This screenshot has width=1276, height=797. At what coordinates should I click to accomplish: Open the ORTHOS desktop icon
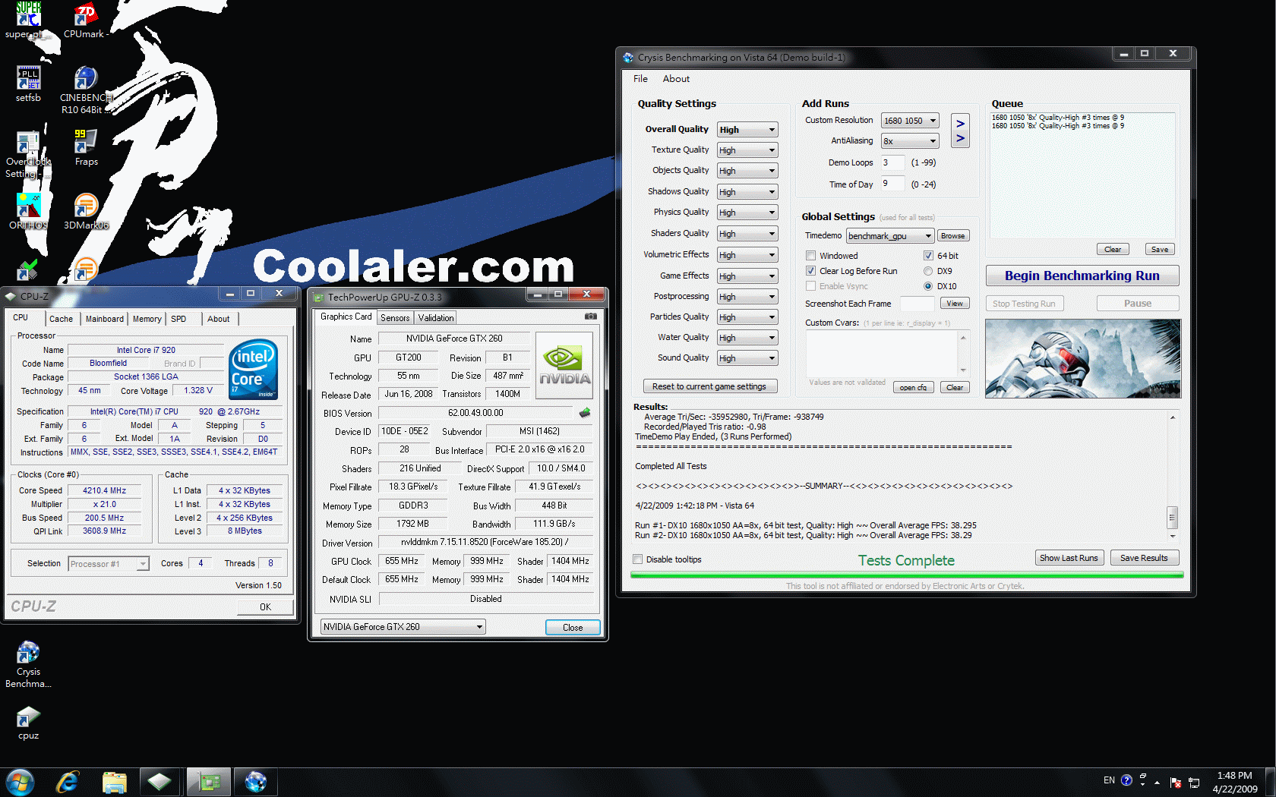pos(28,212)
